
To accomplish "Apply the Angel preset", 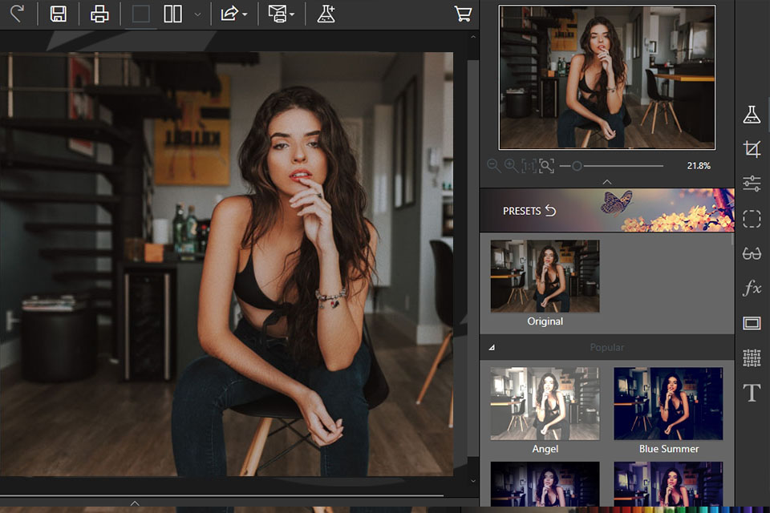I will point(545,403).
